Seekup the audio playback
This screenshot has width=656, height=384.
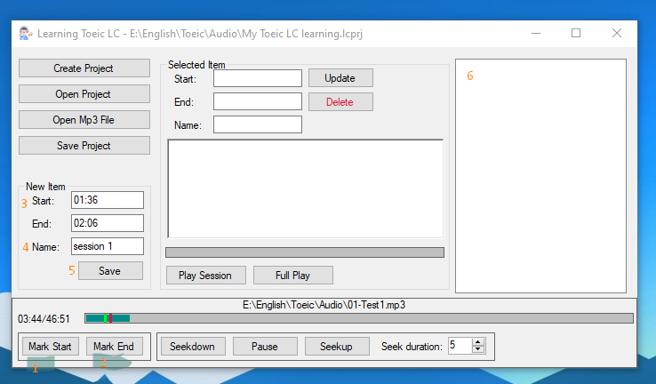point(337,347)
